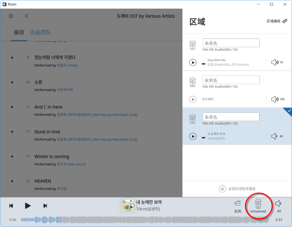Click speaker device icon of selected zone
The image size is (292, 227).
(x=193, y=119)
